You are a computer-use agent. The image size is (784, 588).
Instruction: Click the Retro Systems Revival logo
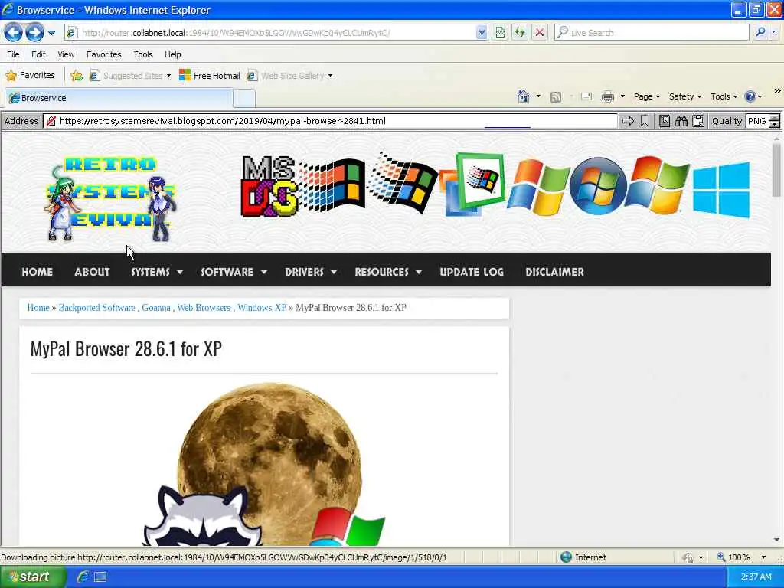(110, 198)
